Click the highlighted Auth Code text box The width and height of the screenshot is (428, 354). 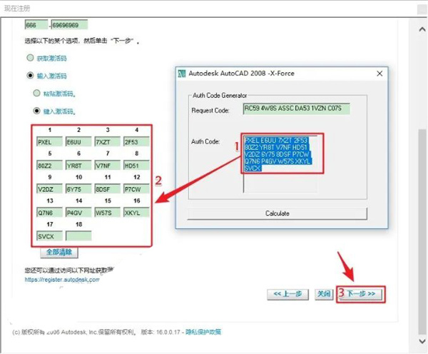pyautogui.click(x=280, y=163)
